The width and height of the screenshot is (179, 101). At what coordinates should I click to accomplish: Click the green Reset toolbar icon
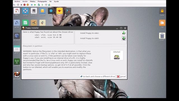click(35, 5)
